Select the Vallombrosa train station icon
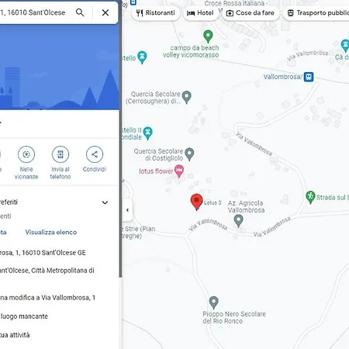This screenshot has height=349, width=349. tap(309, 77)
